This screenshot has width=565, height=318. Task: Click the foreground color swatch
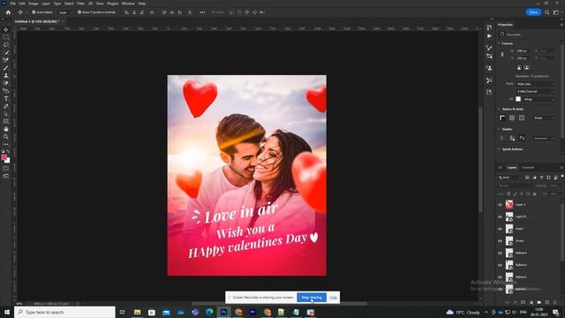click(4, 157)
